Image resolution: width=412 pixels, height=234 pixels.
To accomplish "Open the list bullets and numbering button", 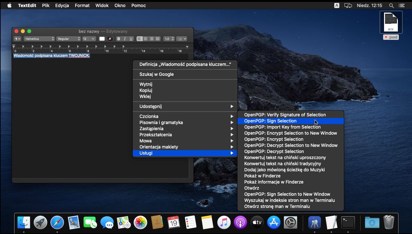I will click(x=182, y=39).
